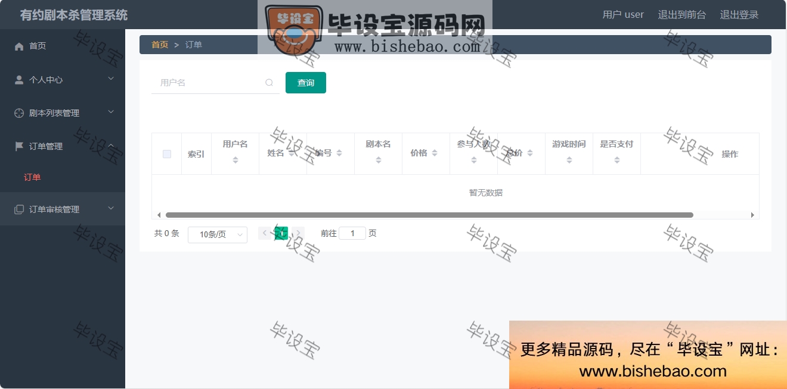
Task: Sort table by 价格 column arrows
Action: [x=435, y=153]
